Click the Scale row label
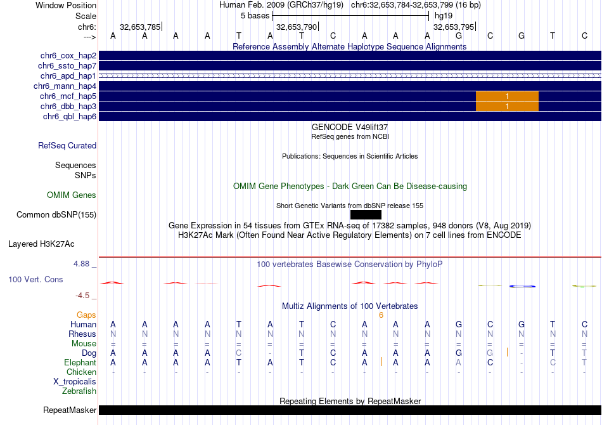The width and height of the screenshot is (602, 425). tap(86, 16)
